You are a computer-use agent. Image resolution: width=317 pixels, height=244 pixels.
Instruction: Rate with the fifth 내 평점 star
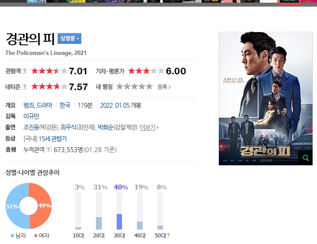click(x=149, y=87)
